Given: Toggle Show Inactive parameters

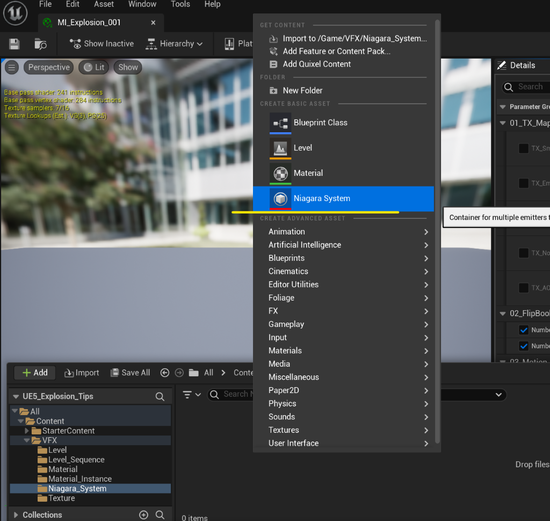Looking at the screenshot, I should pos(102,44).
